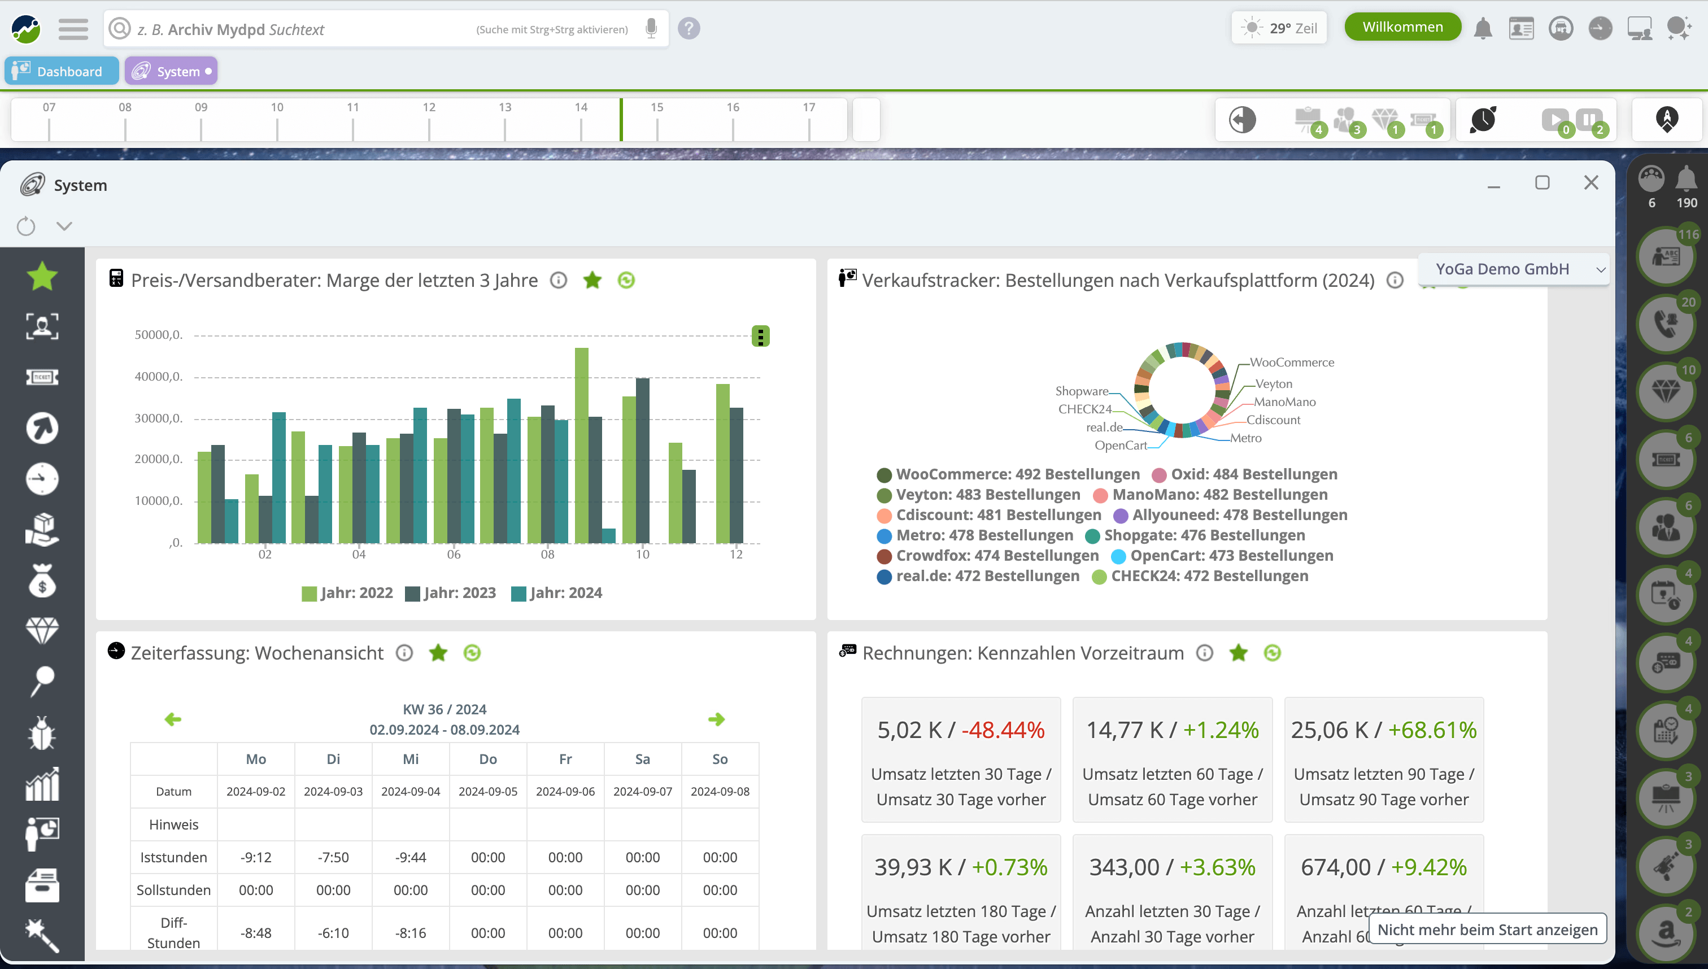1708x969 pixels.
Task: Click the Willkommen button
Action: tap(1402, 27)
